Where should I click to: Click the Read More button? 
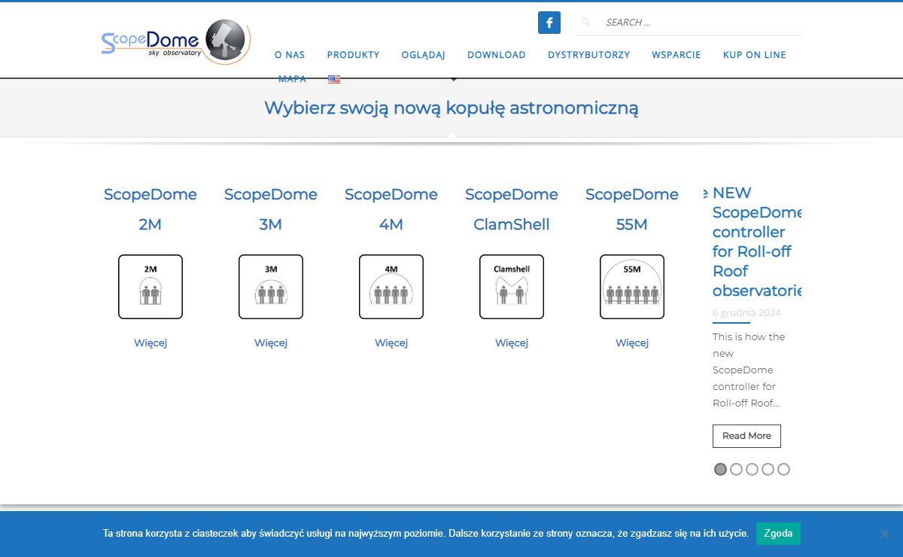pyautogui.click(x=746, y=436)
